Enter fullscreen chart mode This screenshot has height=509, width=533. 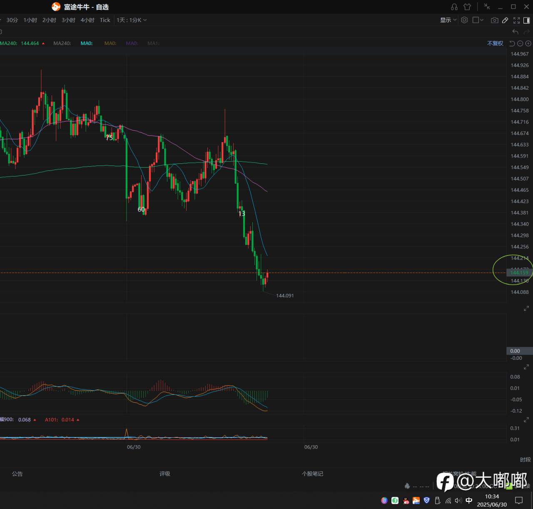tap(516, 20)
